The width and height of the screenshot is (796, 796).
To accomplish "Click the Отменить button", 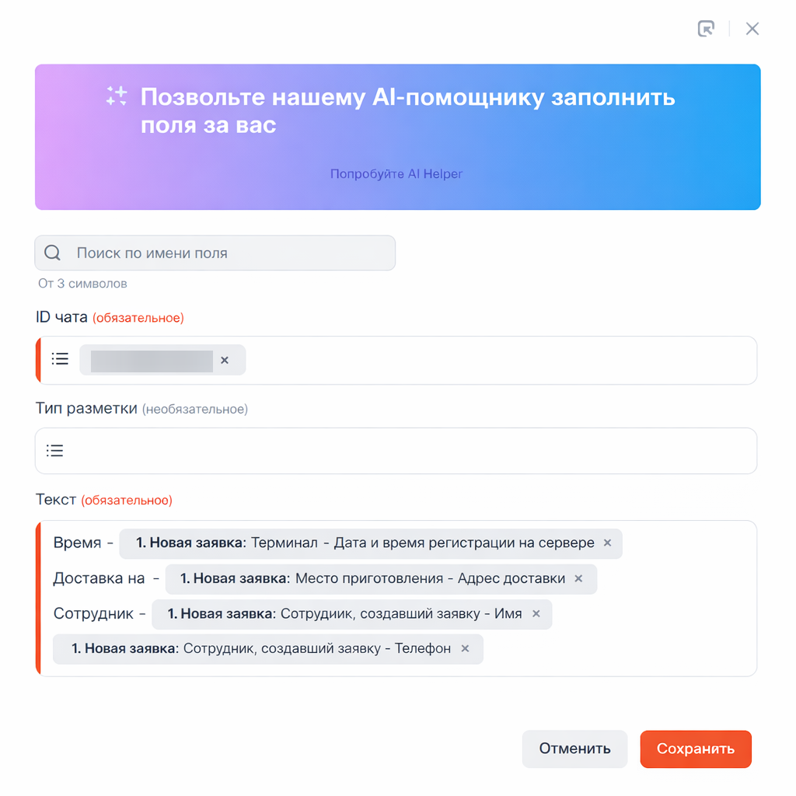I will [574, 749].
